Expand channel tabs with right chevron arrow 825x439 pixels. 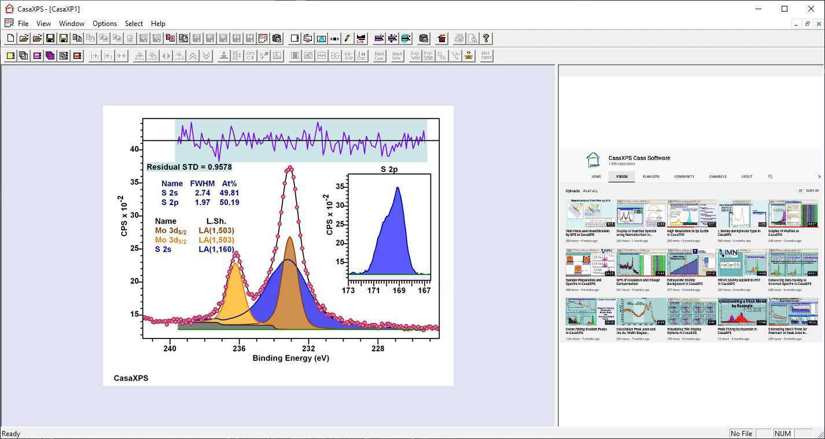coord(819,177)
